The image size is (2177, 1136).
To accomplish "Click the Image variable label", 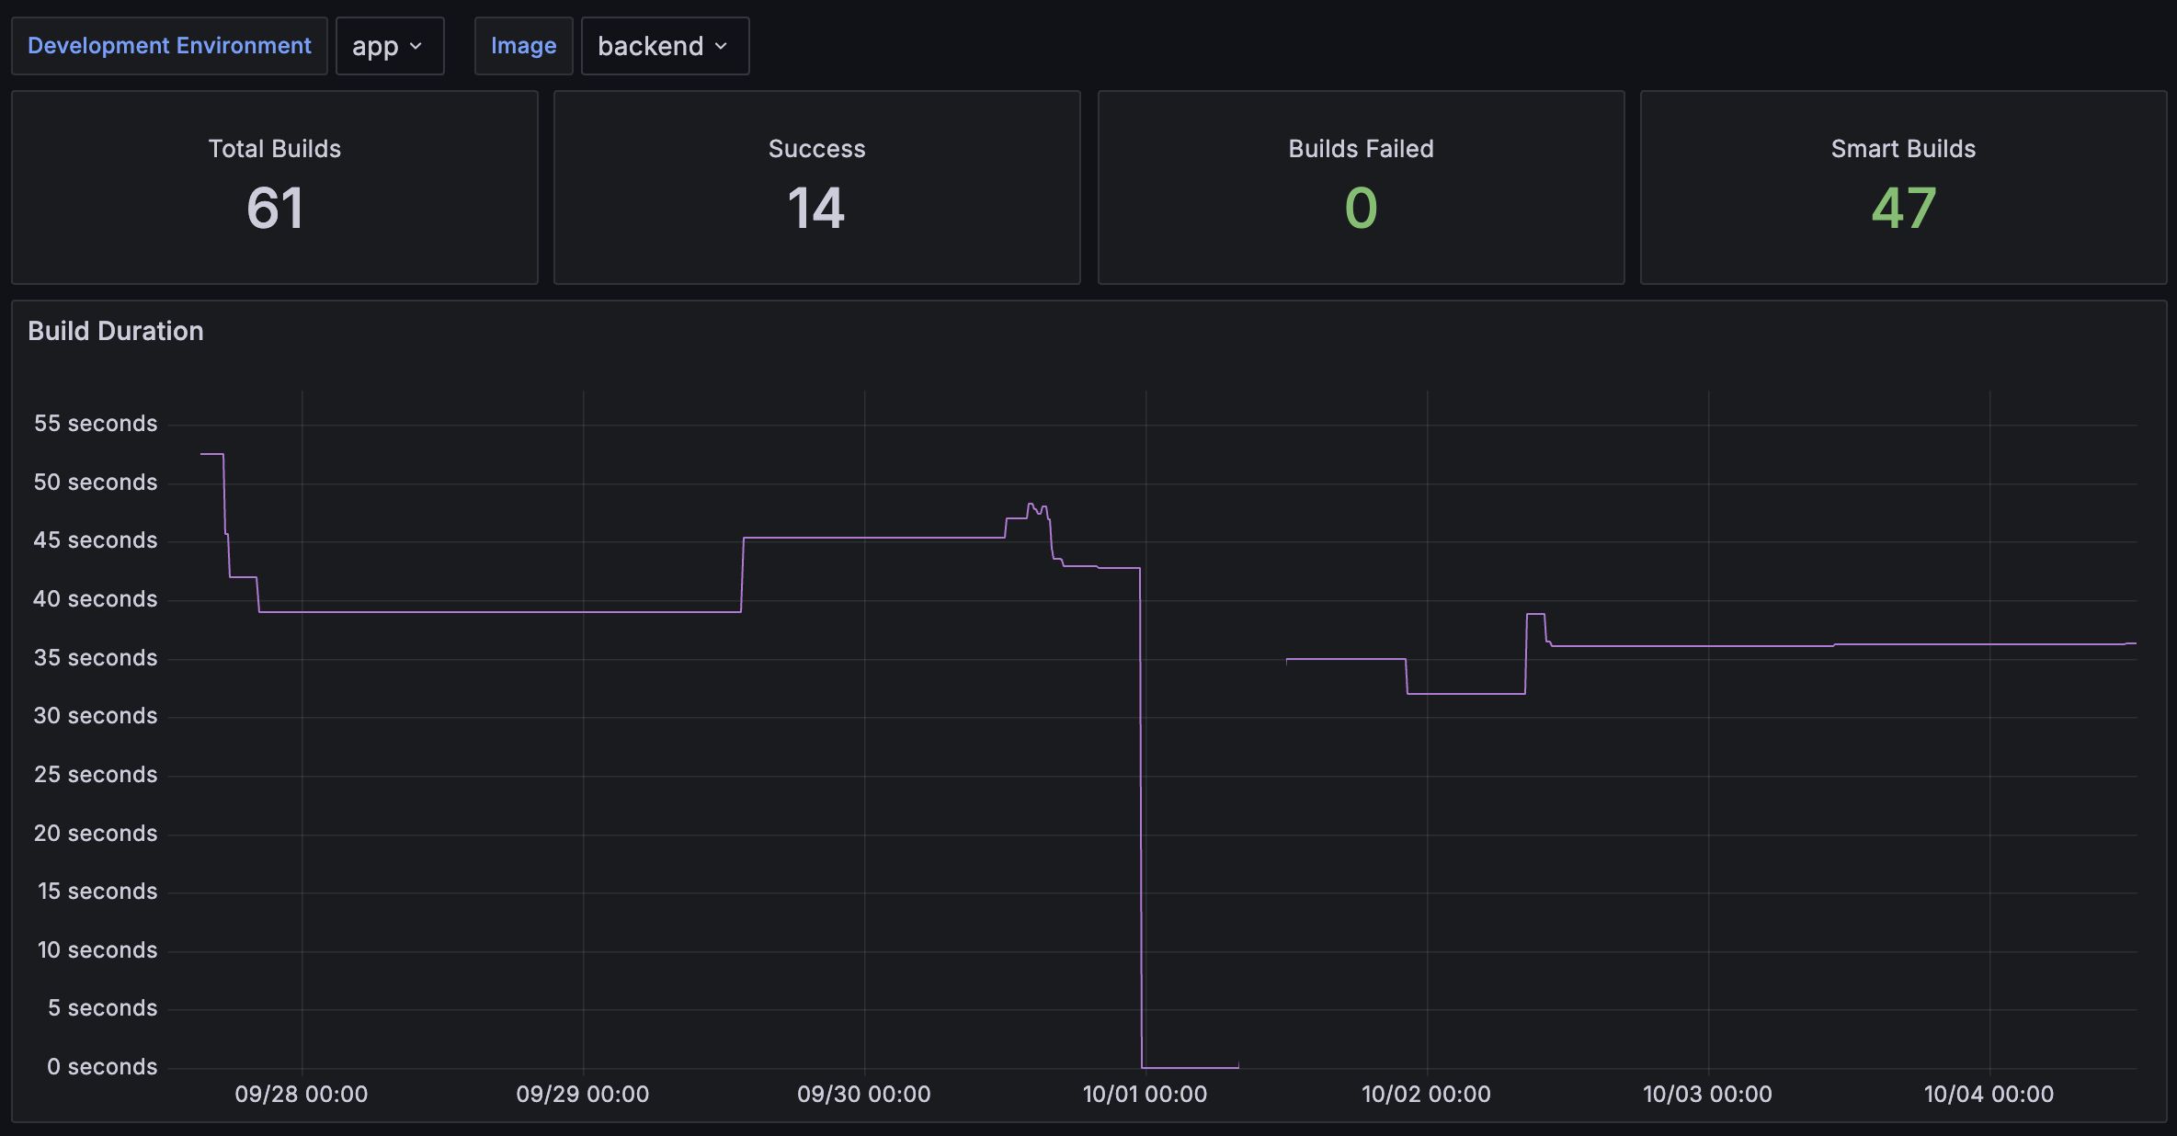I will click(523, 45).
